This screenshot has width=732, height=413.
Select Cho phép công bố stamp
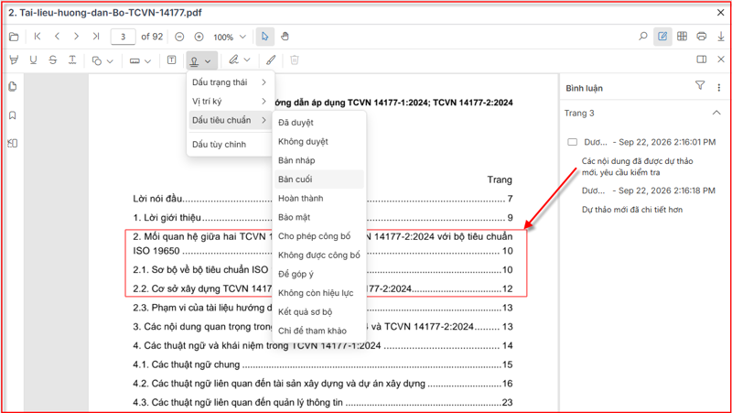[318, 236]
